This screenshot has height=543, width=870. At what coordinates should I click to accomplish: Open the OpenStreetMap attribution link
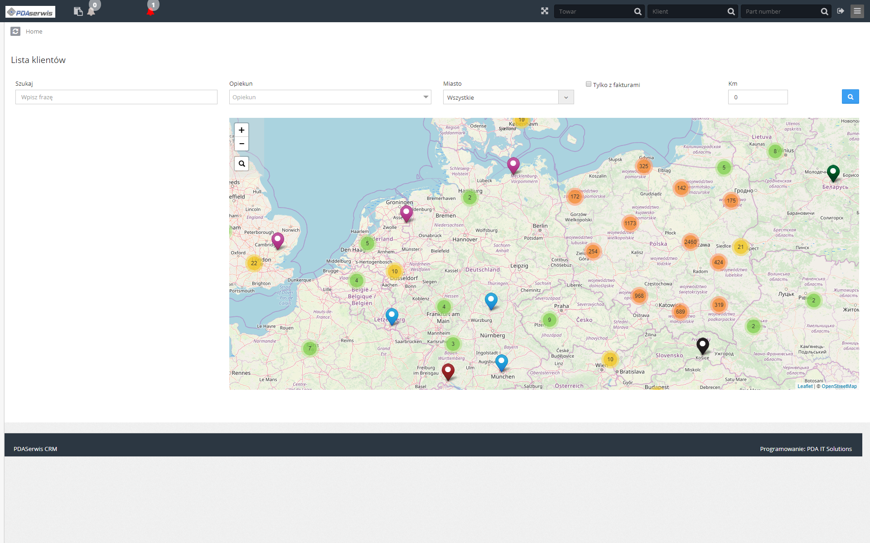(x=839, y=386)
